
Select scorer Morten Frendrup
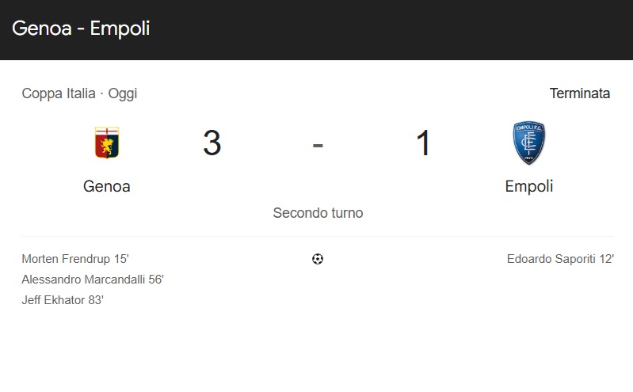[67, 259]
